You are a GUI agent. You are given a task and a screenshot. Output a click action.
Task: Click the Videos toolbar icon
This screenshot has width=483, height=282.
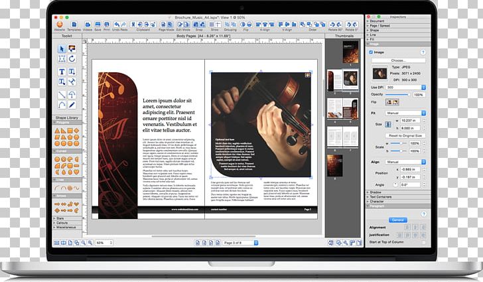point(88,25)
